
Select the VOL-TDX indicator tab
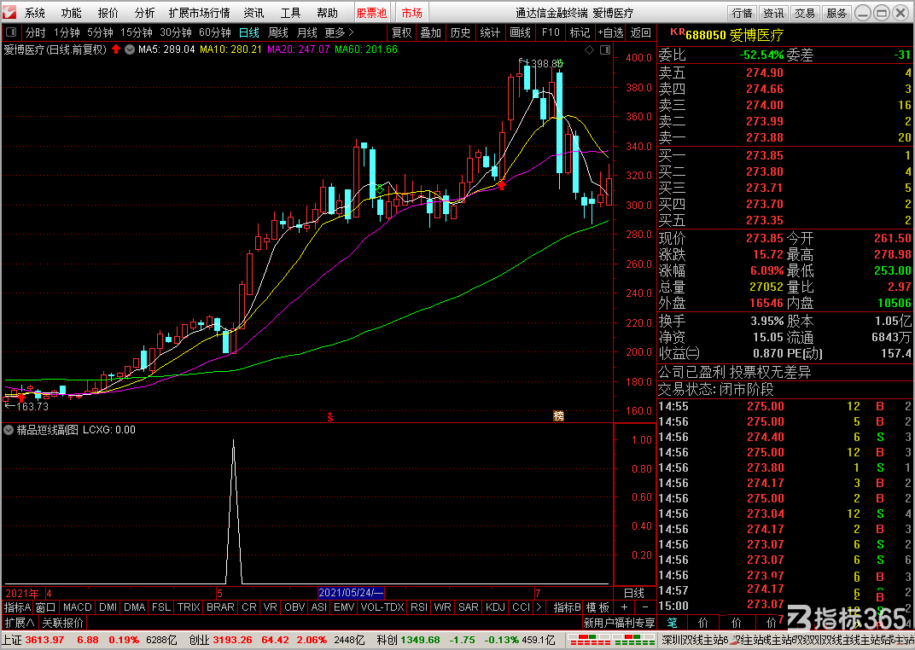382,607
